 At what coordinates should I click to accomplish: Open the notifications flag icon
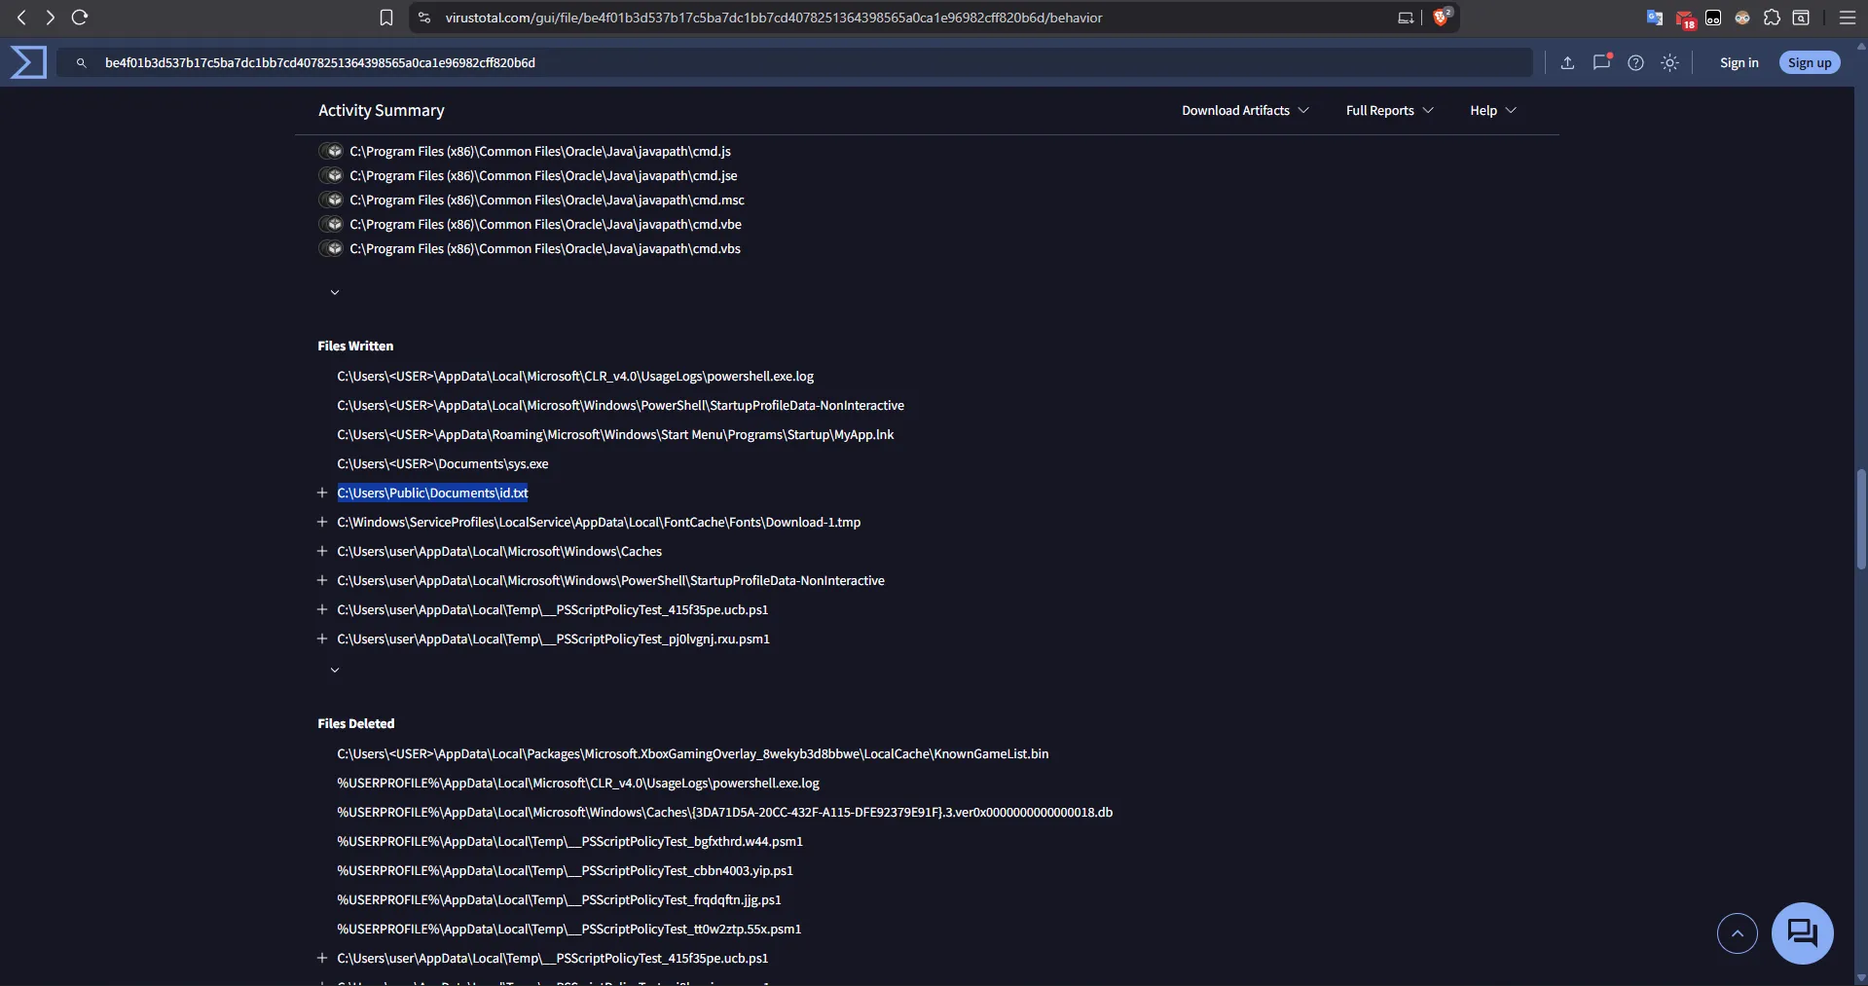pyautogui.click(x=1601, y=62)
